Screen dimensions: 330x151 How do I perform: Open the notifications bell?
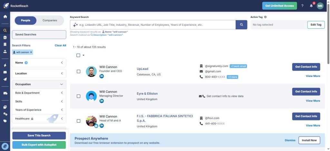(311, 6)
